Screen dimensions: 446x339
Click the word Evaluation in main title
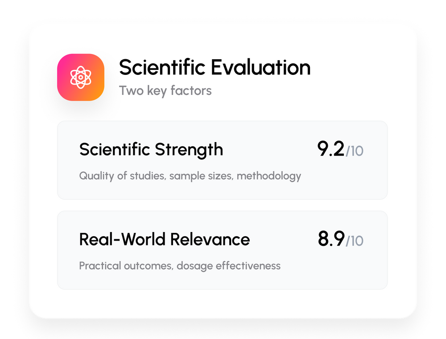tap(260, 68)
